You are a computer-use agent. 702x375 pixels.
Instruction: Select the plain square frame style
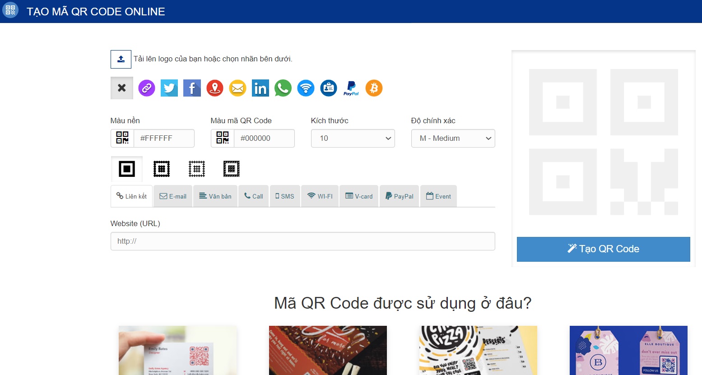pyautogui.click(x=127, y=169)
